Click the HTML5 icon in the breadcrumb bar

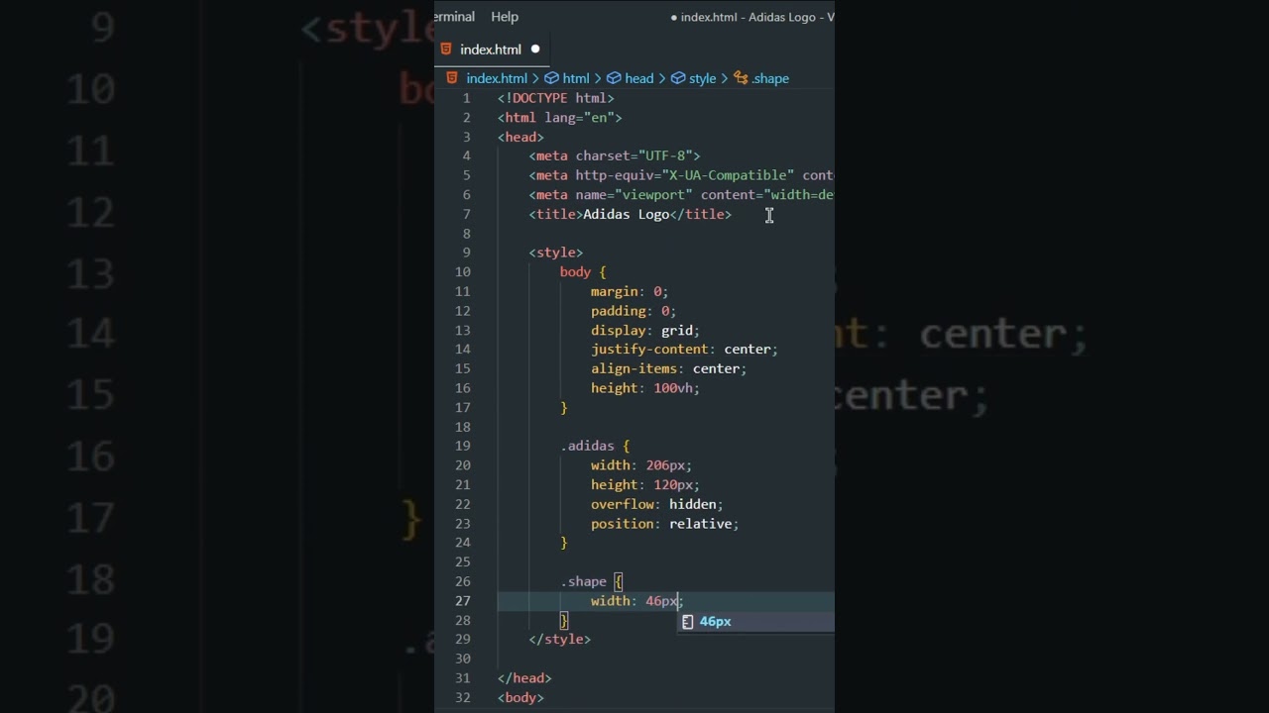click(x=452, y=78)
